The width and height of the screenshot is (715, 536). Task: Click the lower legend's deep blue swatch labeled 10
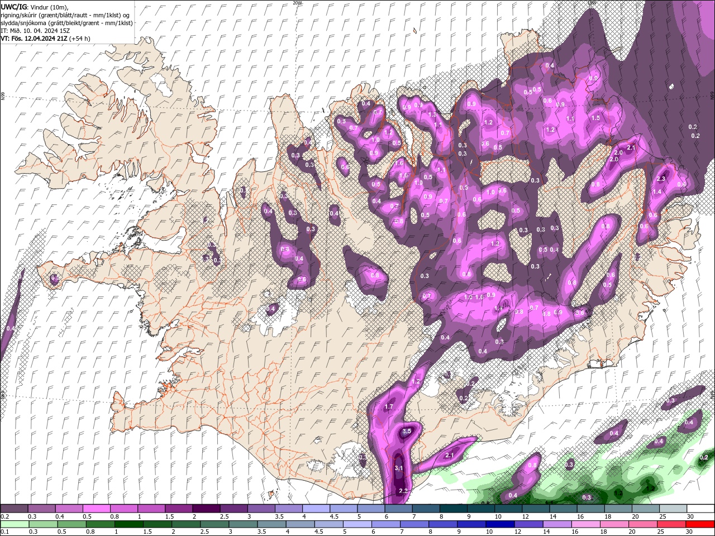[x=499, y=524]
